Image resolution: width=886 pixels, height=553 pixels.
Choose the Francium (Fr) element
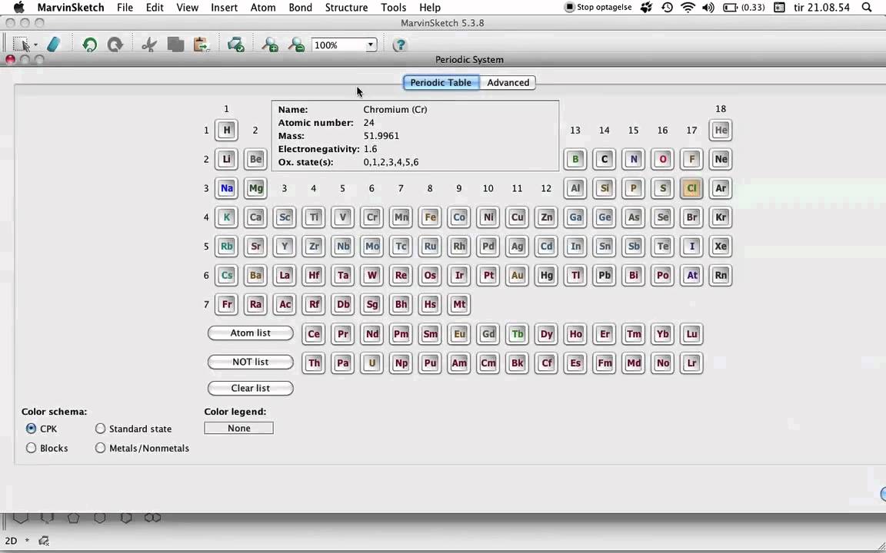coord(227,305)
